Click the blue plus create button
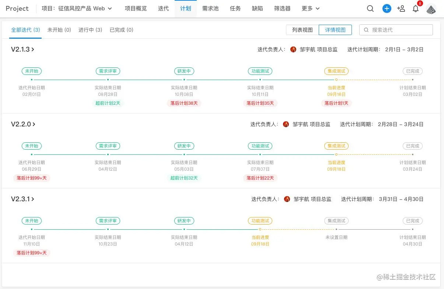Image resolution: width=444 pixels, height=289 pixels. [387, 9]
